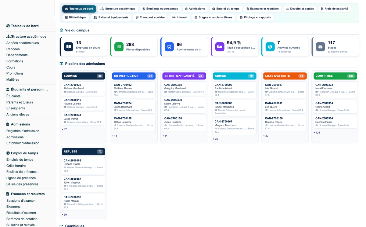Open Anciens élèves in the sidebar
This screenshot has height=227, width=366.
[18, 115]
